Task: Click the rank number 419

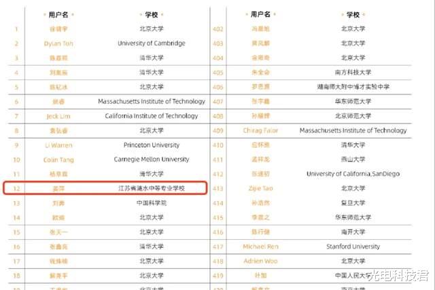Action: tap(218, 276)
